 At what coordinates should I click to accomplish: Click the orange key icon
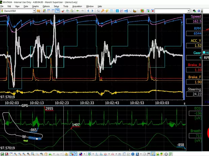click(x=102, y=11)
